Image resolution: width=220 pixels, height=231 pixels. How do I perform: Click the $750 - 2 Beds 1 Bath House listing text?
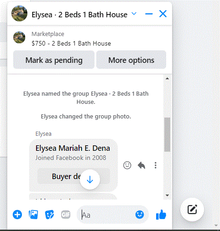pyautogui.click(x=71, y=43)
